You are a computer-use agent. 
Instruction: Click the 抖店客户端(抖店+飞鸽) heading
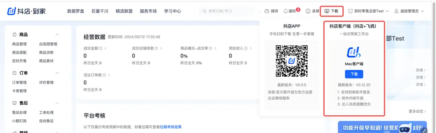point(353,26)
